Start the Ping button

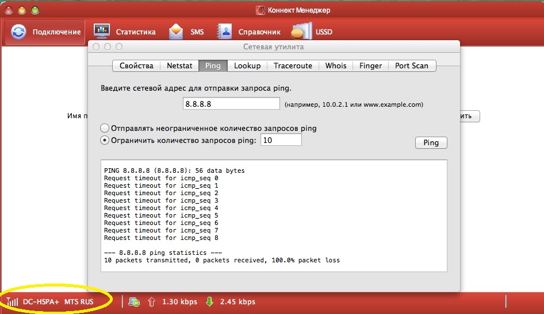(431, 142)
